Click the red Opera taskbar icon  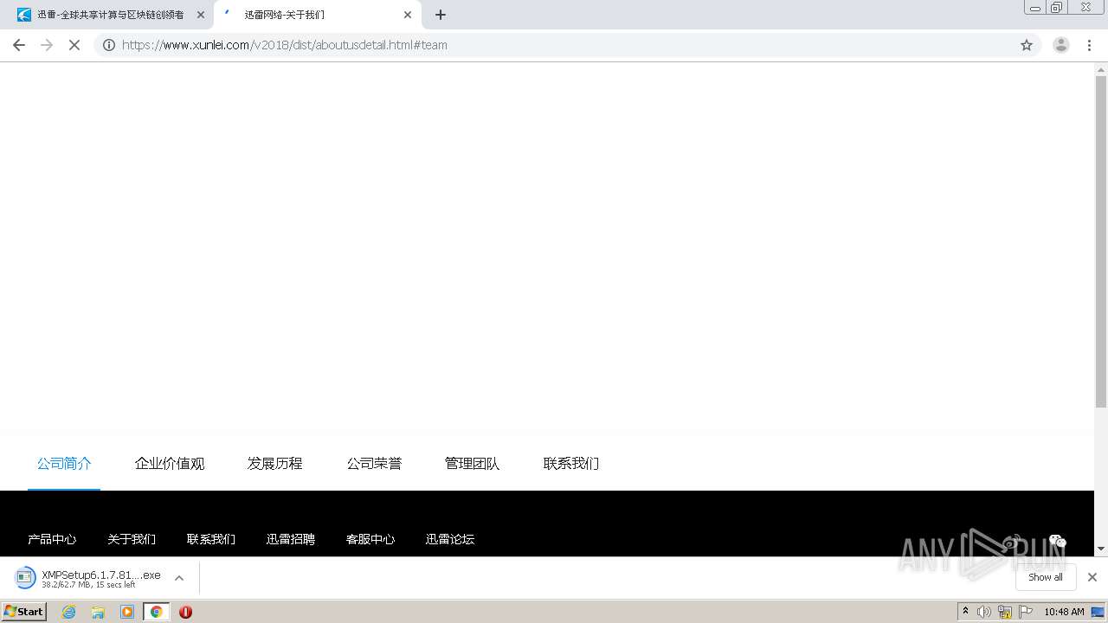coord(185,612)
